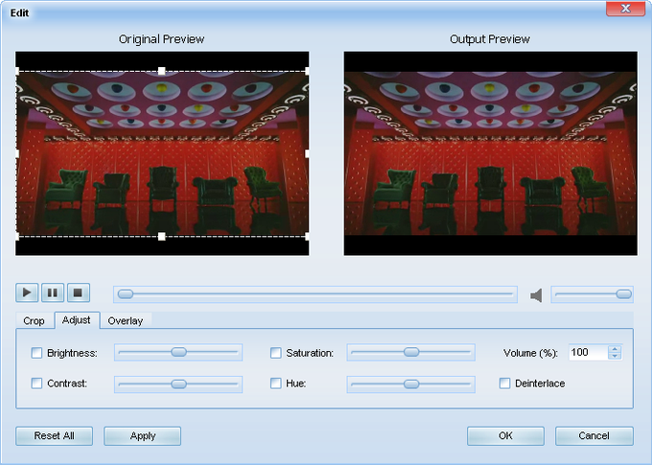The width and height of the screenshot is (652, 465).
Task: Click the bottom-center crop handle
Action: [162, 237]
